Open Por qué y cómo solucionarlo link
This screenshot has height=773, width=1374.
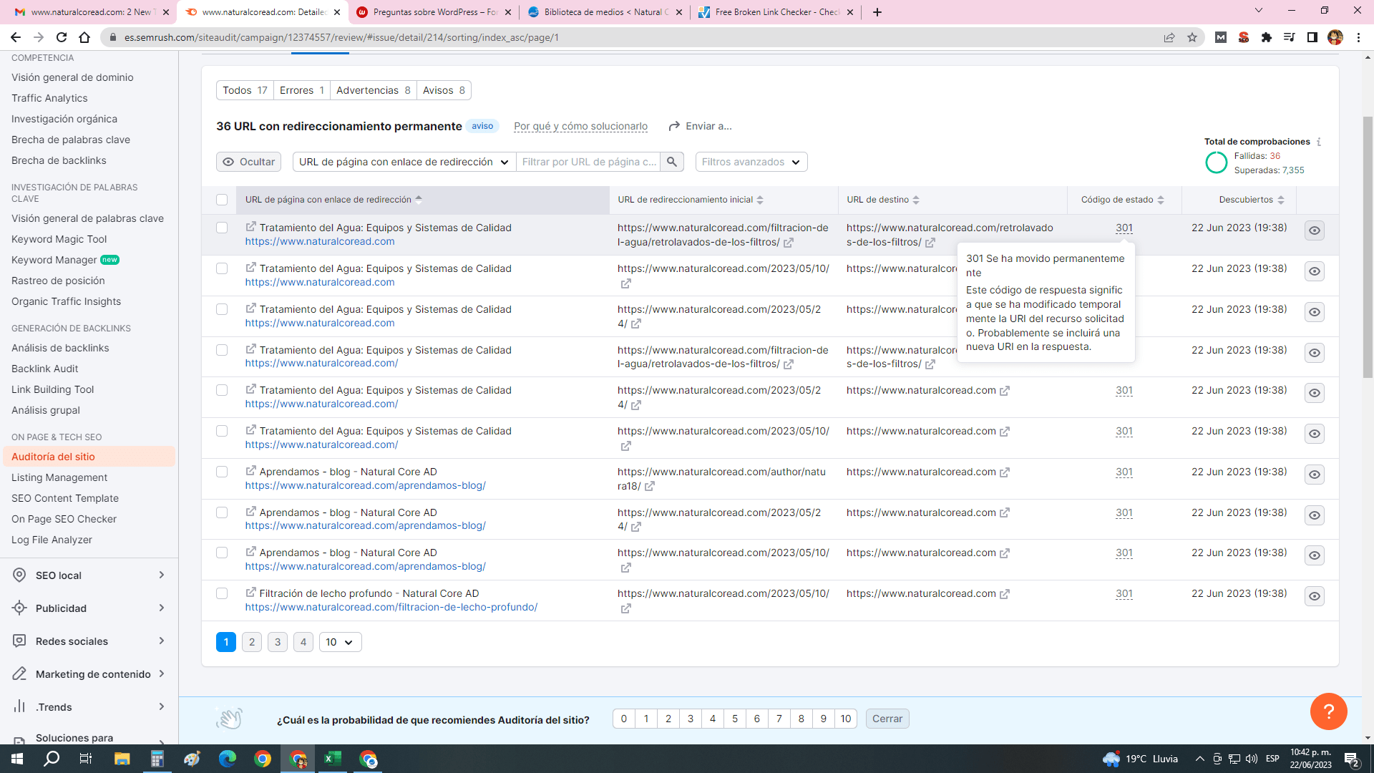[x=580, y=126]
